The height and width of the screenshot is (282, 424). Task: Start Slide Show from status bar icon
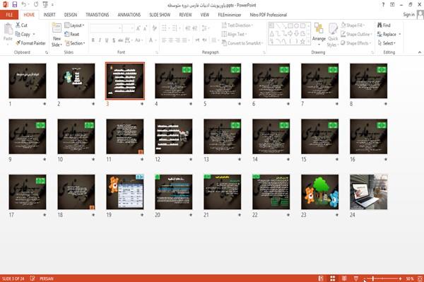pos(356,278)
